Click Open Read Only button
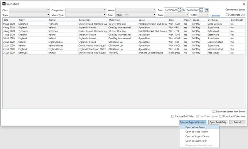The image size is (248, 149). pos(218,122)
